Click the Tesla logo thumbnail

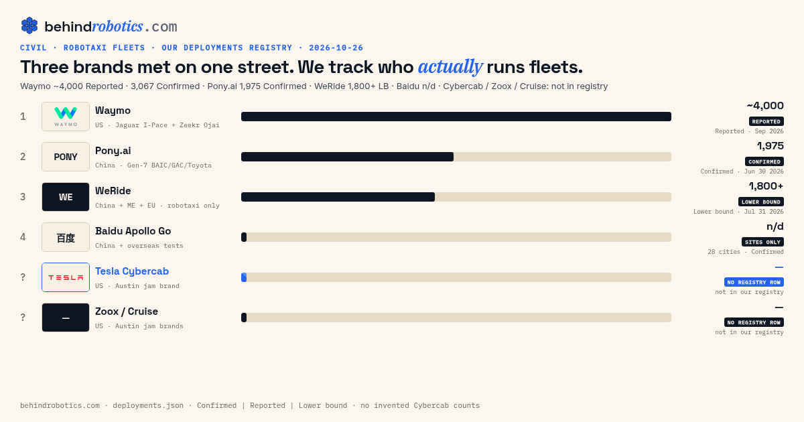(x=66, y=277)
